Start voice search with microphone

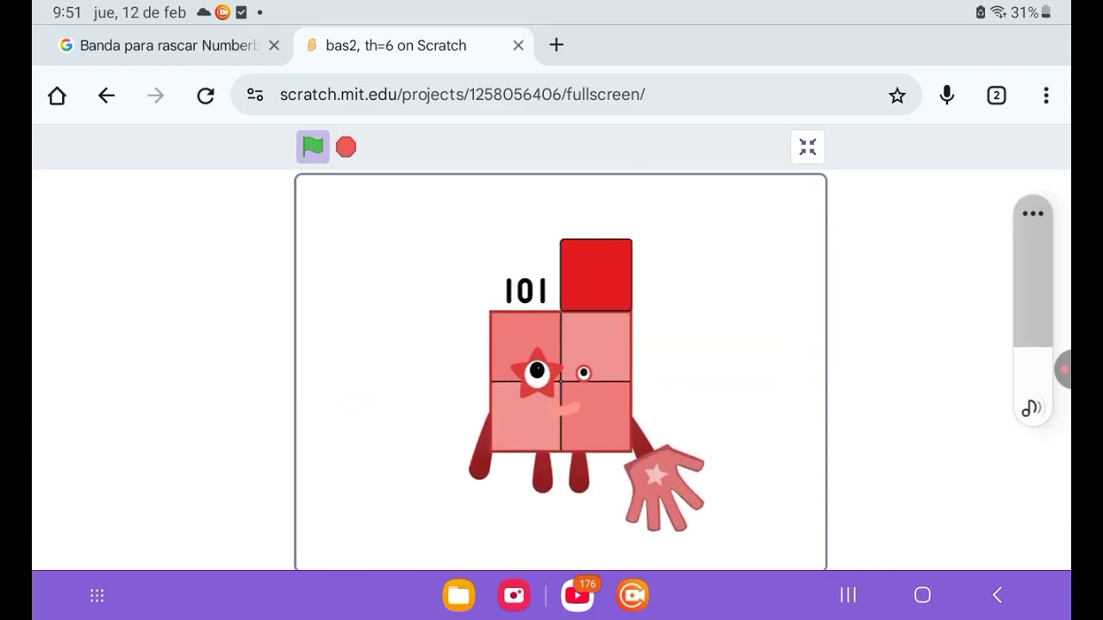coord(947,95)
